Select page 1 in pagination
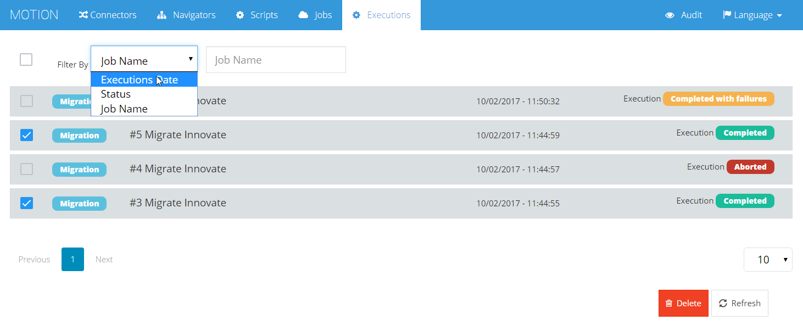This screenshot has height=326, width=803. coord(73,260)
